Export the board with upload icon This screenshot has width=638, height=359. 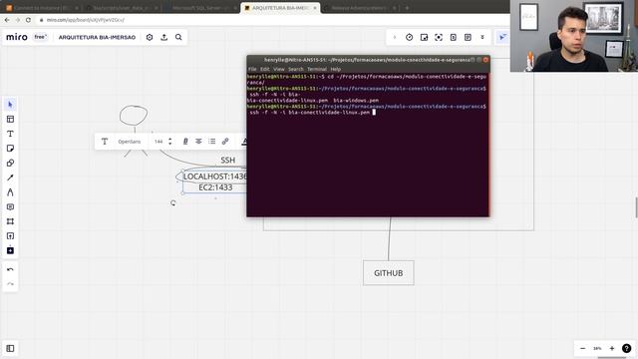(x=163, y=37)
